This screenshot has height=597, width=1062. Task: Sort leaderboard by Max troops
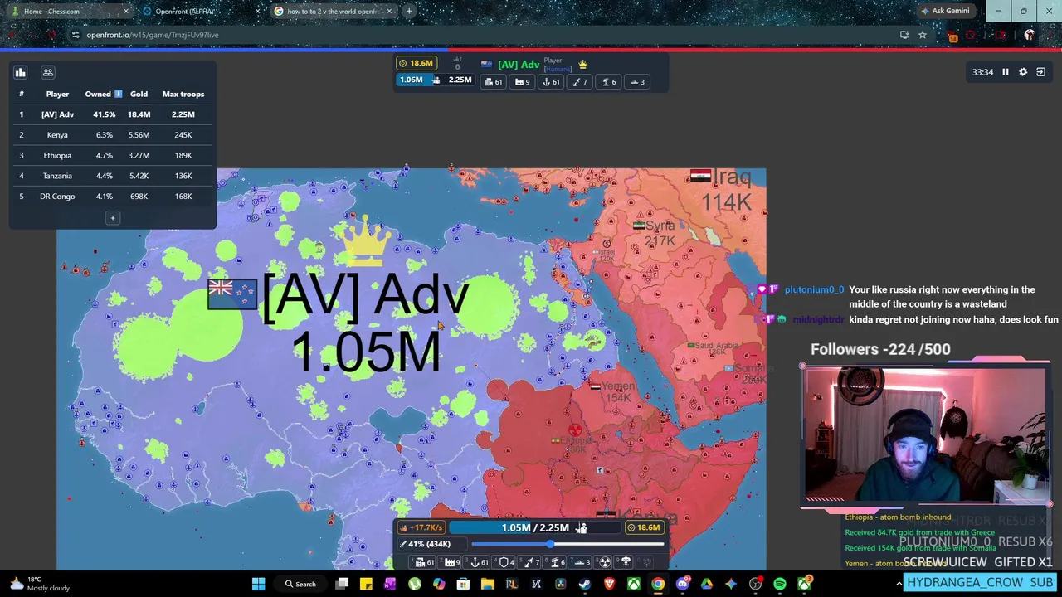(183, 94)
